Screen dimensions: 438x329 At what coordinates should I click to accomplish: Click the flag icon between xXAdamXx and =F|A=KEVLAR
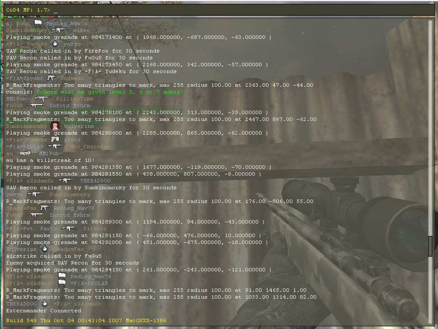(x=62, y=283)
